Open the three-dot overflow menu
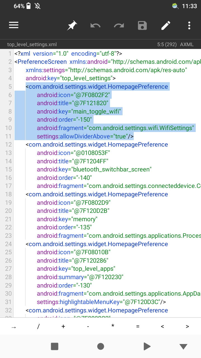This screenshot has width=201, height=358. point(189,26)
